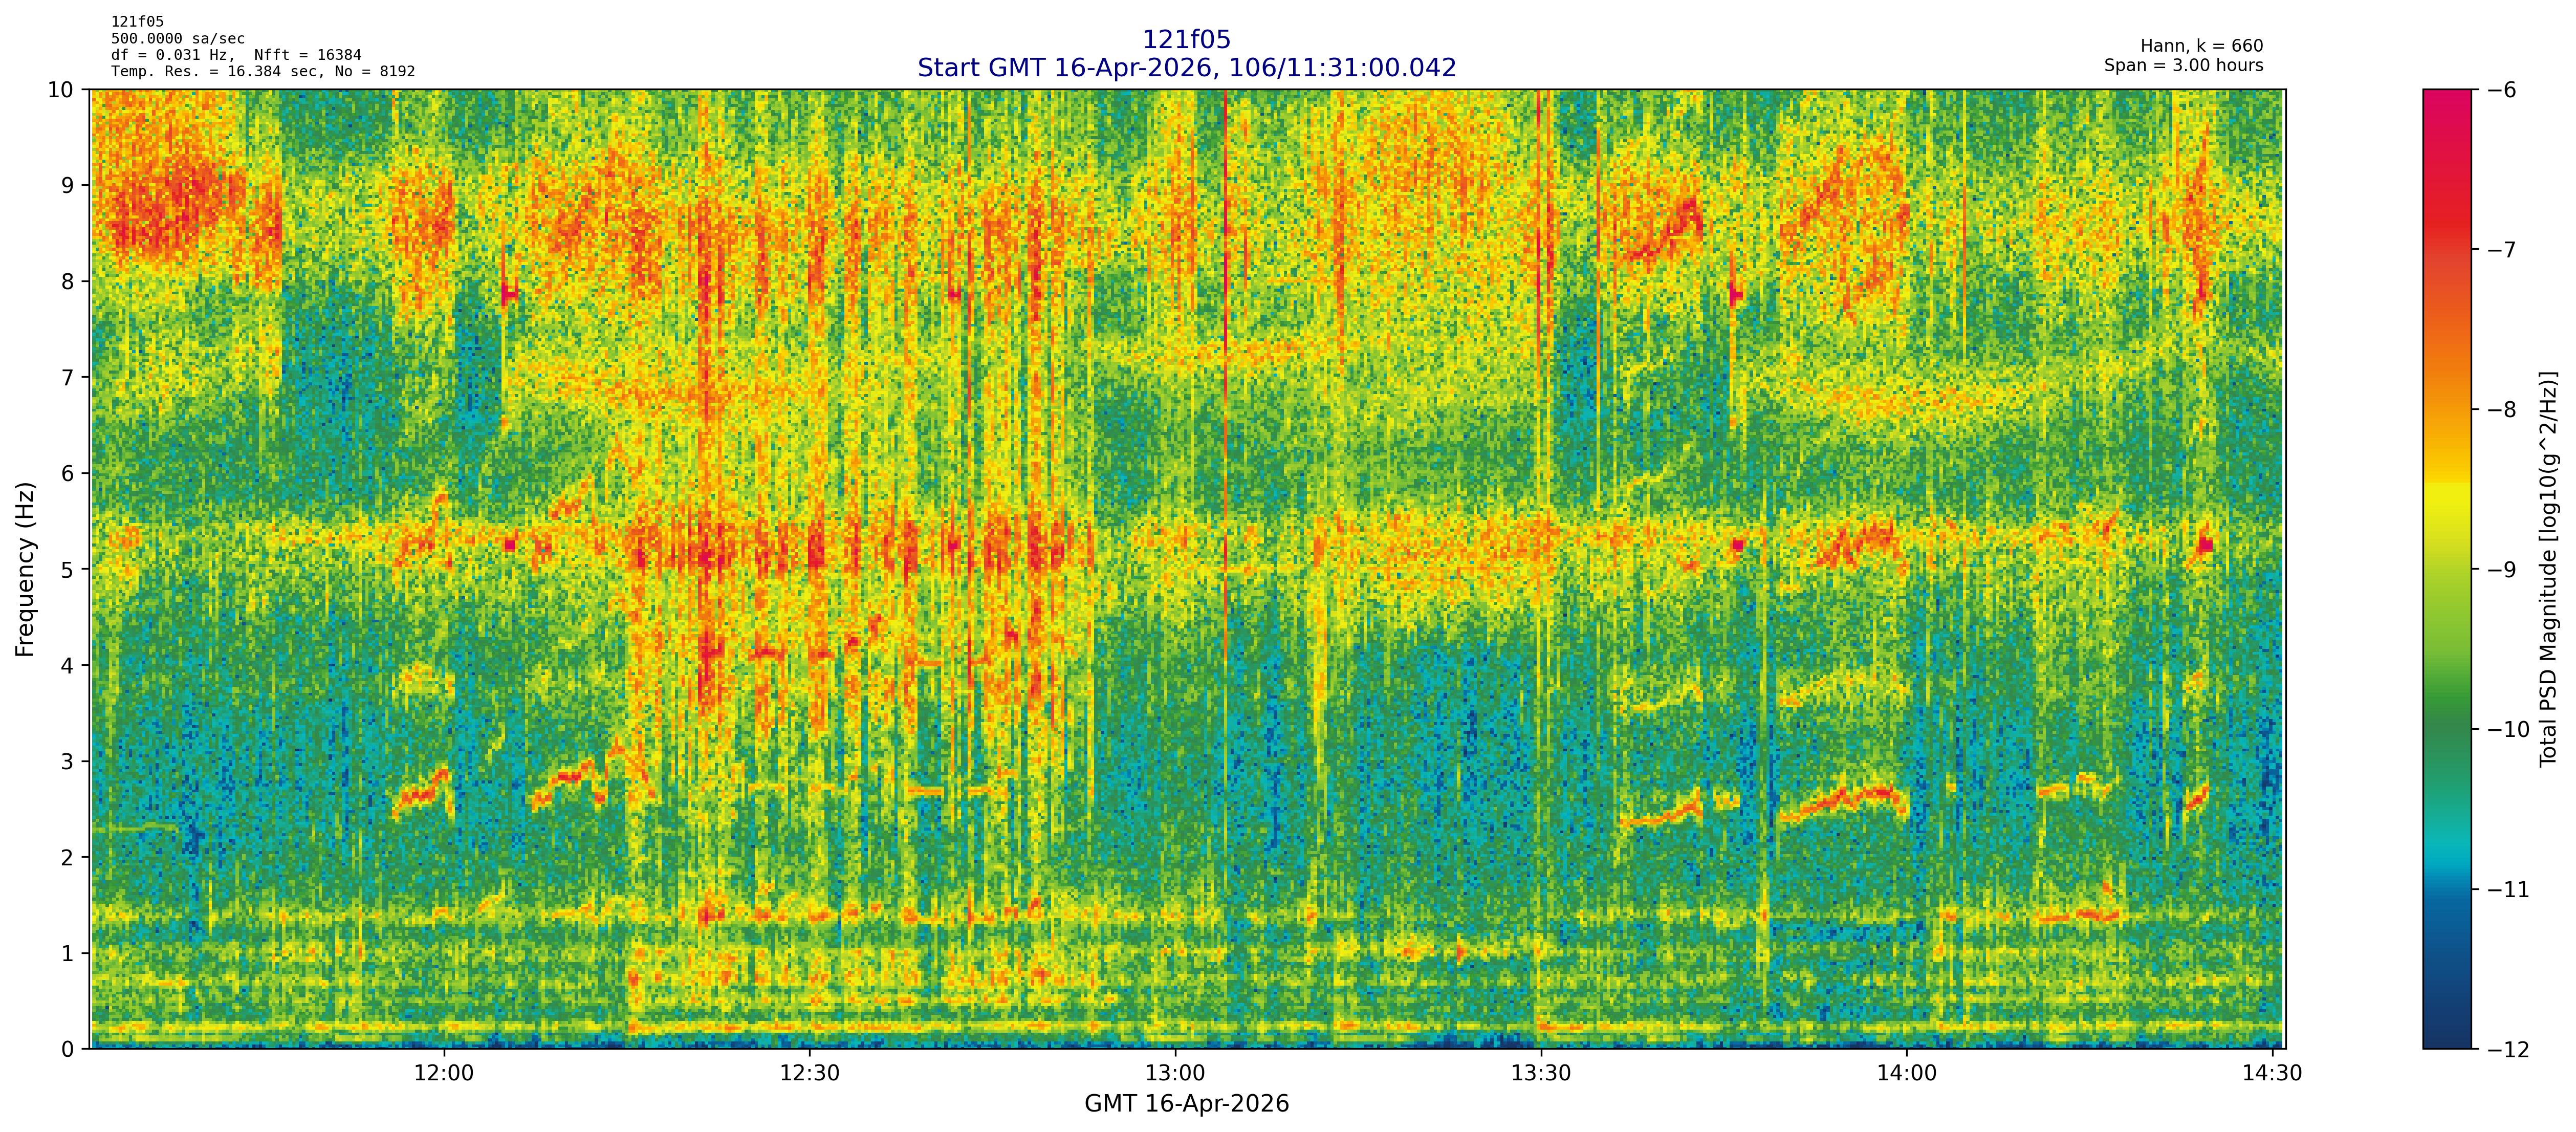Viewport: 2576px width, 1132px height.
Task: Click the Total PSD Magnitude colorbar label
Action: click(2548, 569)
